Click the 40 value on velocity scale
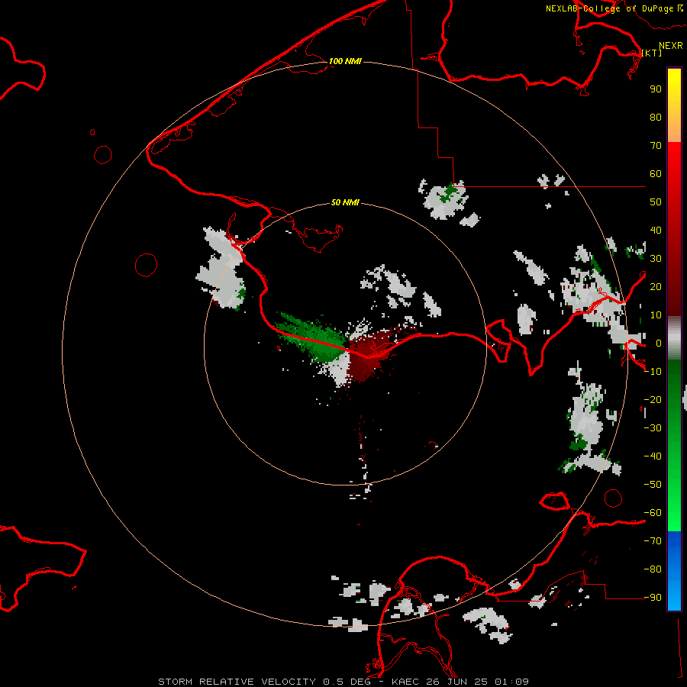The width and height of the screenshot is (687, 687). (656, 231)
